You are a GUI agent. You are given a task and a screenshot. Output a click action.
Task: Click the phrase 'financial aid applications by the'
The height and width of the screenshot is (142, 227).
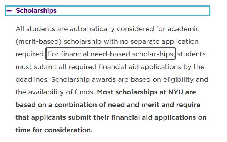click(152, 67)
